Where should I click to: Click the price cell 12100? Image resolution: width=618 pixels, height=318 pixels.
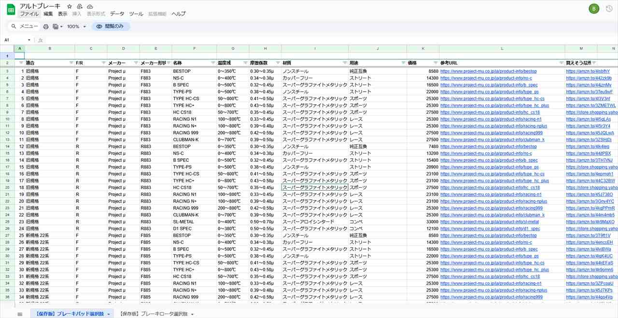[423, 229]
